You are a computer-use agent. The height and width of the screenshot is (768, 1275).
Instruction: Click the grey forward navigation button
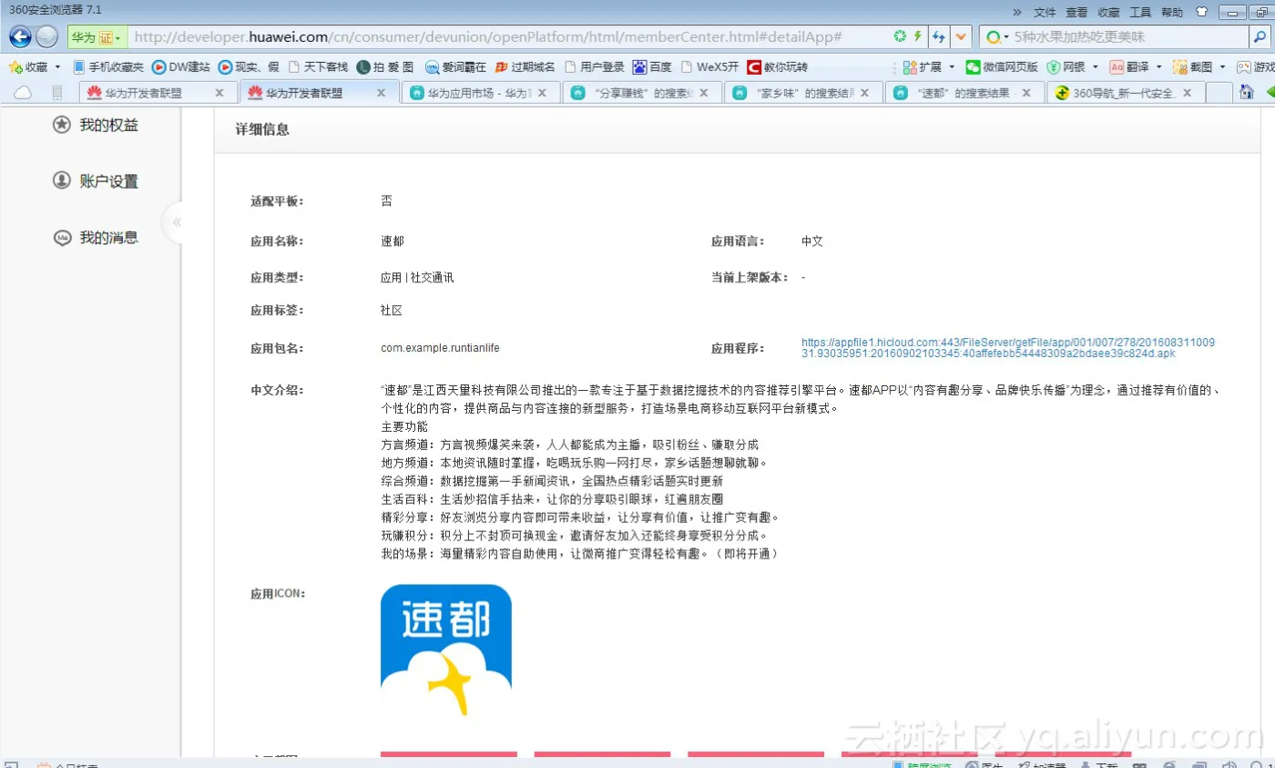[x=46, y=36]
